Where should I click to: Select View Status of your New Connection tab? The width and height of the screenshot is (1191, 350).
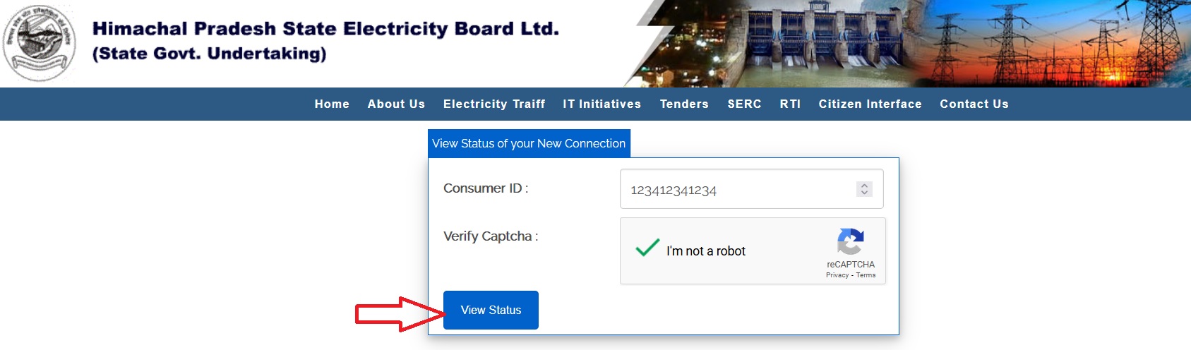click(x=529, y=143)
